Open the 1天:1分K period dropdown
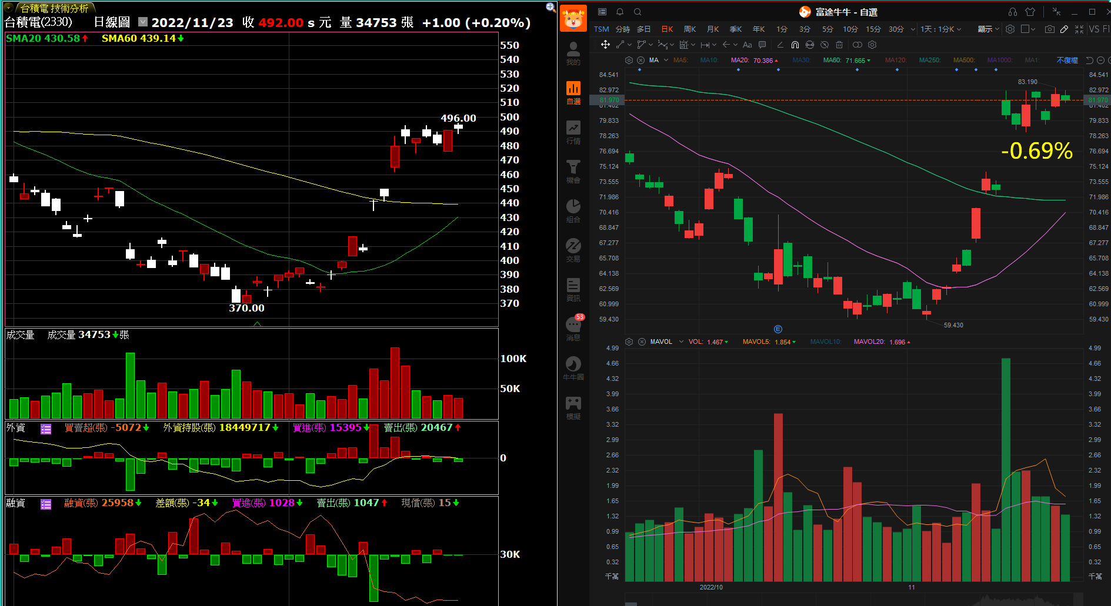This screenshot has width=1111, height=606. 940,29
